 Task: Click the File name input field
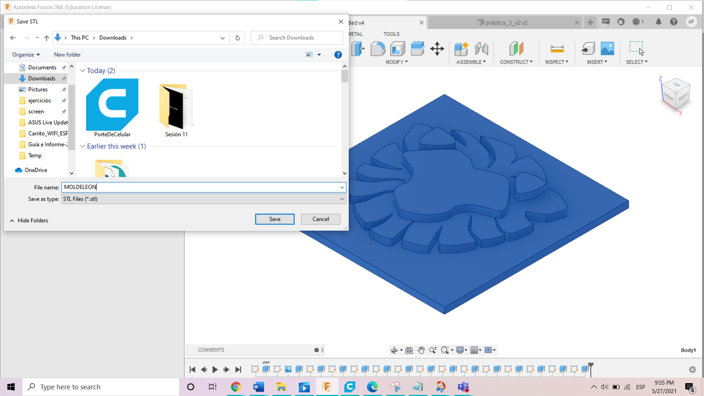[201, 187]
